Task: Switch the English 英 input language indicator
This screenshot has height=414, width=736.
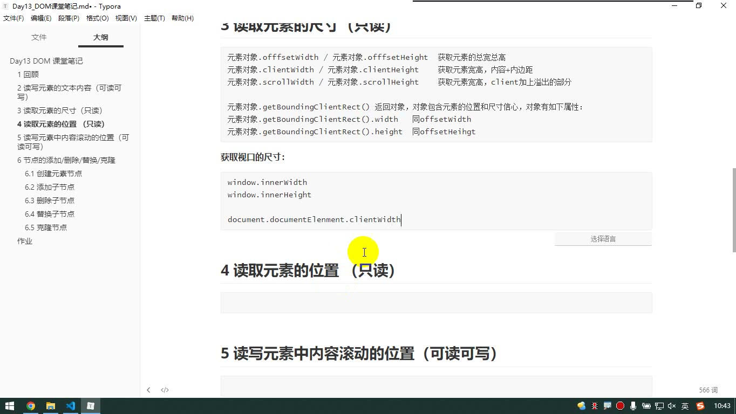Action: 685,406
